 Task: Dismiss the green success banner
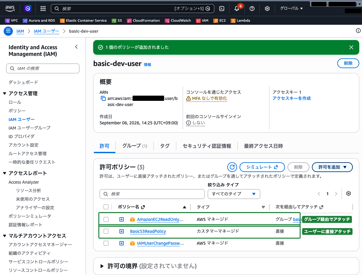351,47
